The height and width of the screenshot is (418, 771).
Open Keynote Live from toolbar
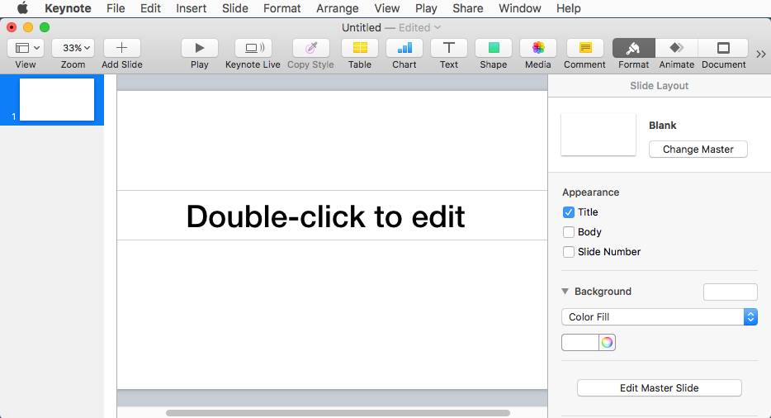pos(253,48)
